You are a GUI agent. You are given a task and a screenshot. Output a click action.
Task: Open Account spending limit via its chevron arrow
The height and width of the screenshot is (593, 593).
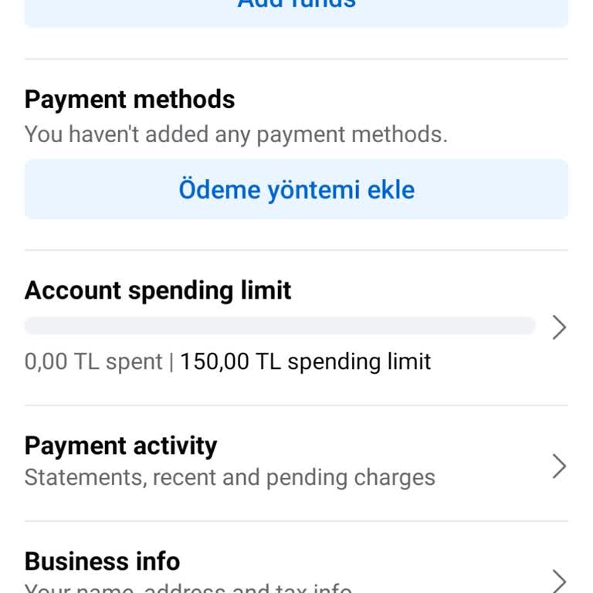click(x=560, y=327)
